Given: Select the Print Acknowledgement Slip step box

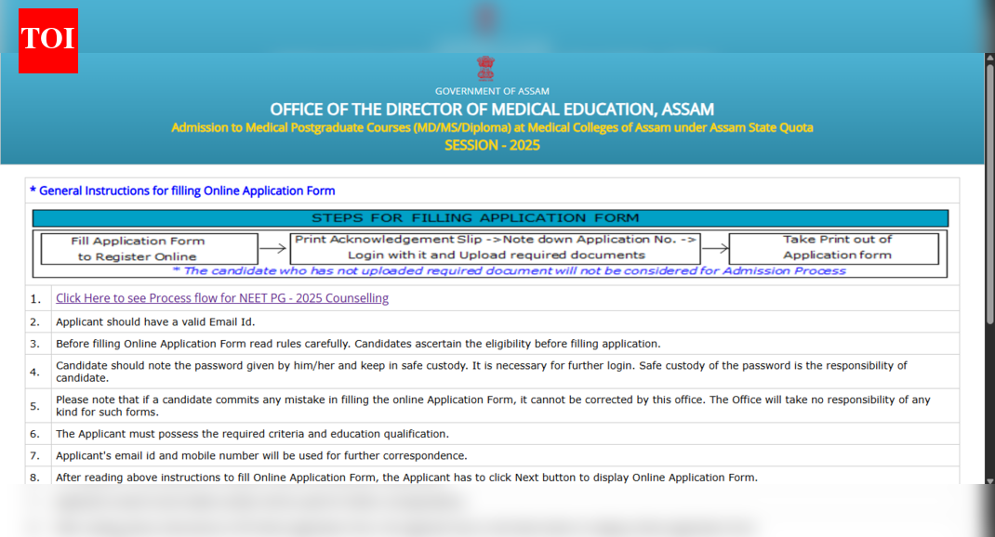Looking at the screenshot, I should 496,247.
